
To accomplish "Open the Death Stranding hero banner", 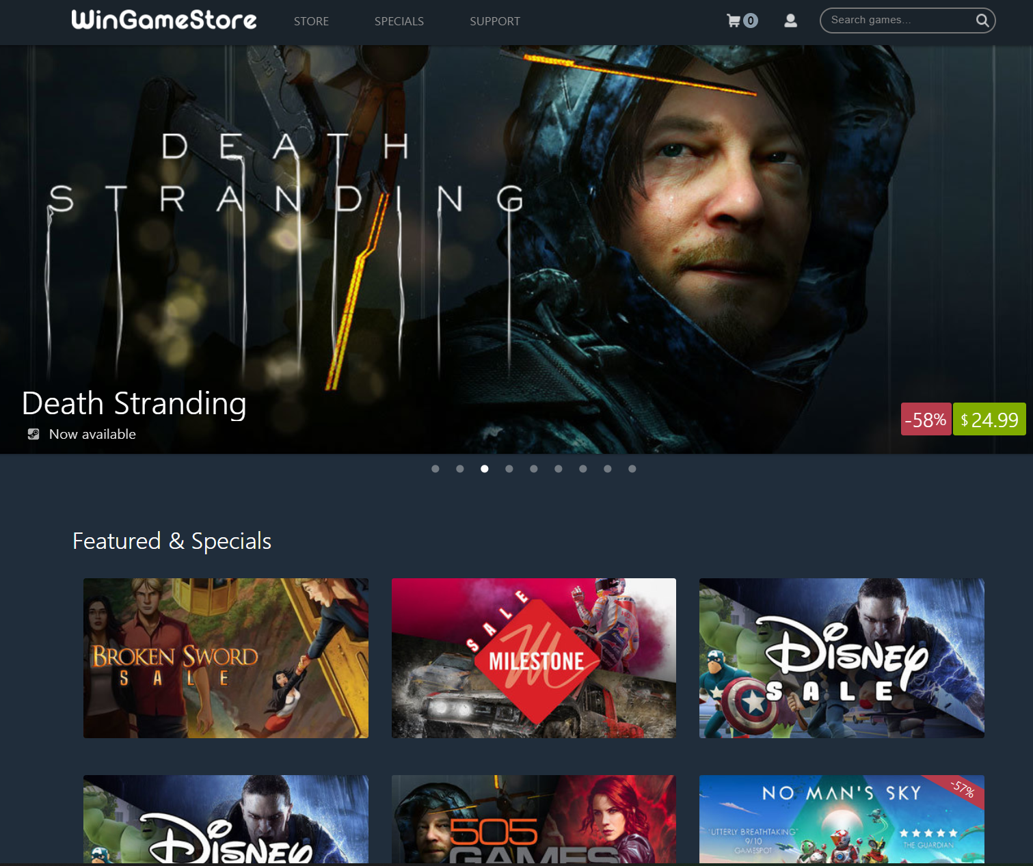I will [516, 249].
